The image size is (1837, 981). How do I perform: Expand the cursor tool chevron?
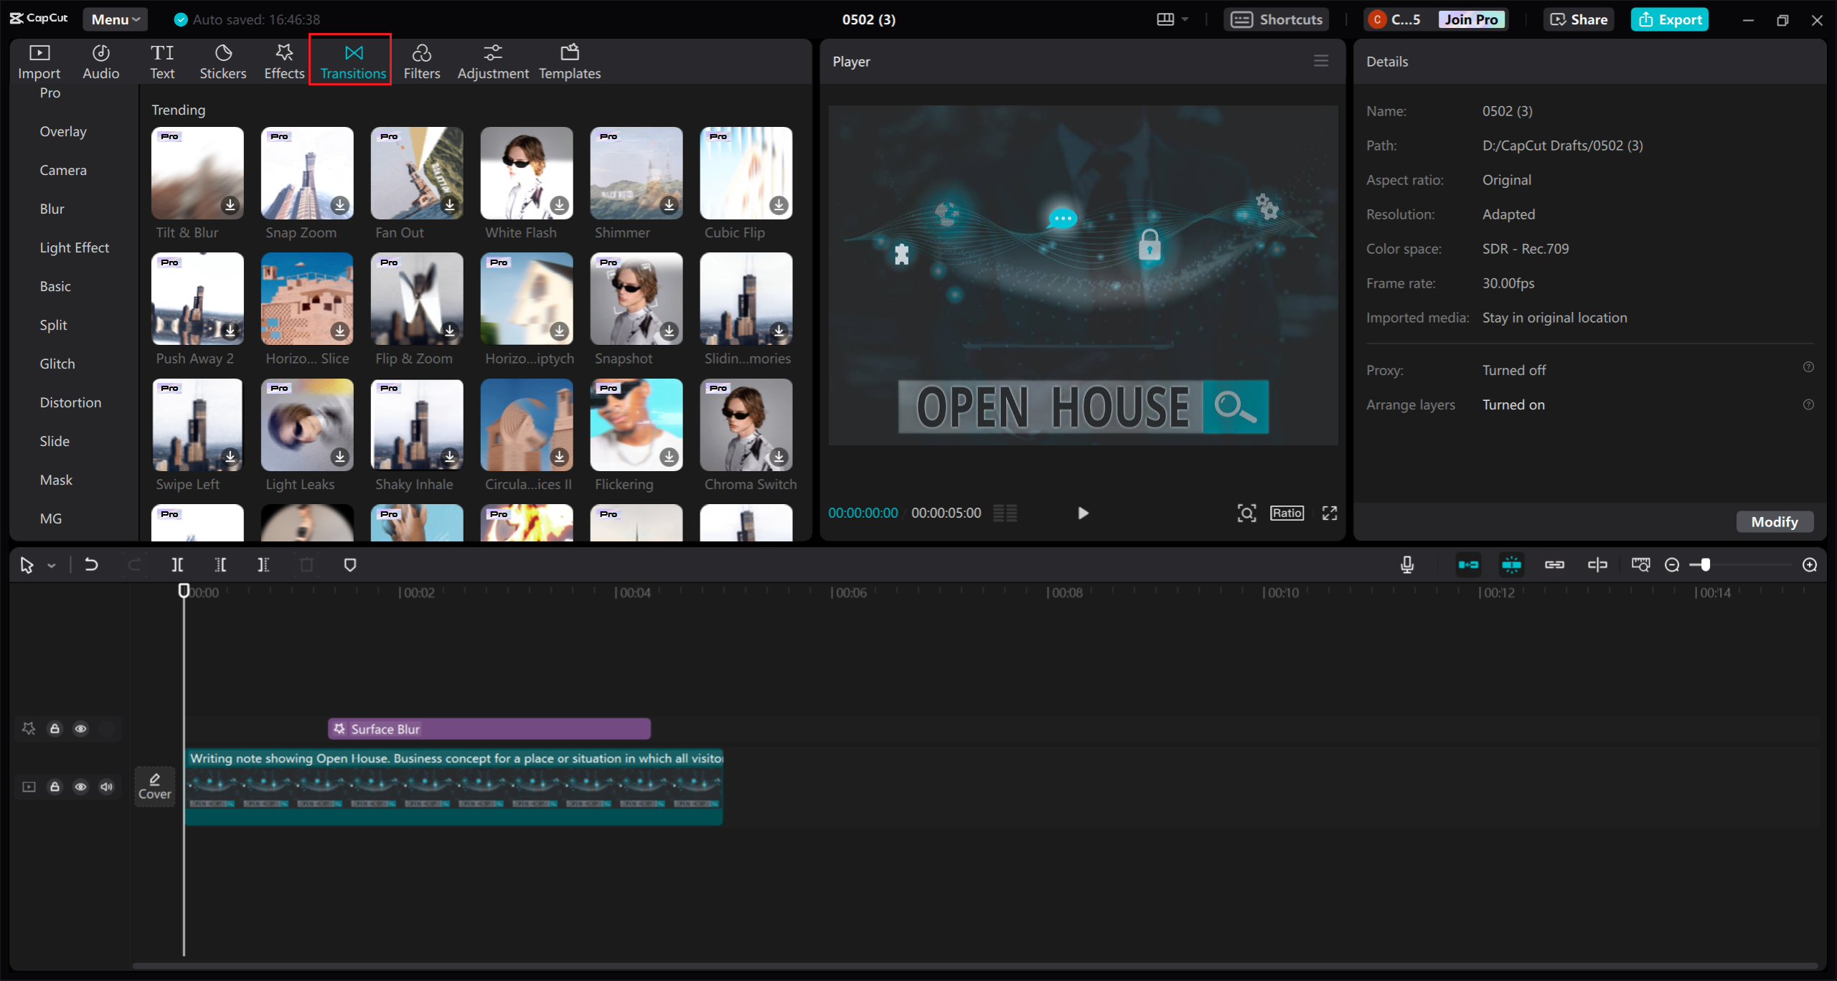pyautogui.click(x=50, y=564)
